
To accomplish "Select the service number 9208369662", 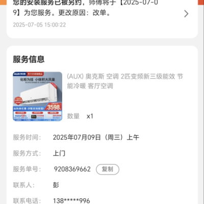I will (72, 169).
